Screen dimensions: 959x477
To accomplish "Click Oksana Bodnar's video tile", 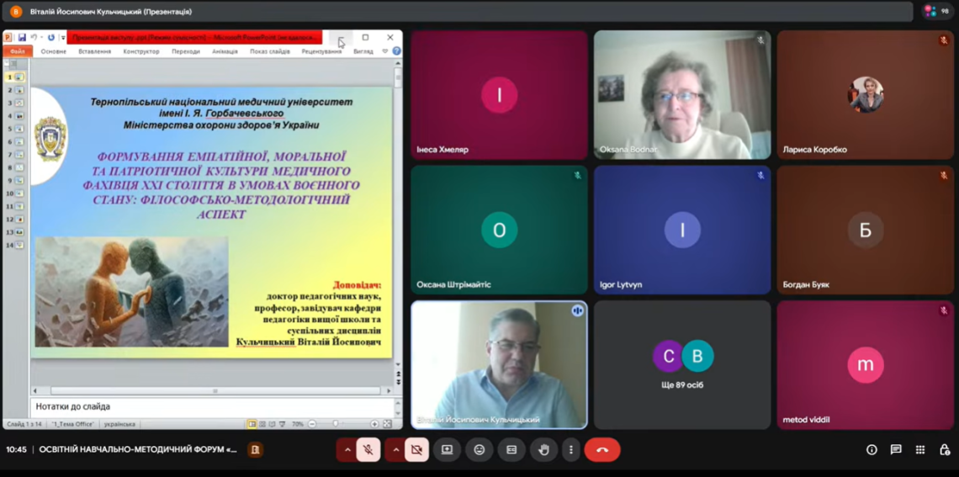I will [681, 95].
